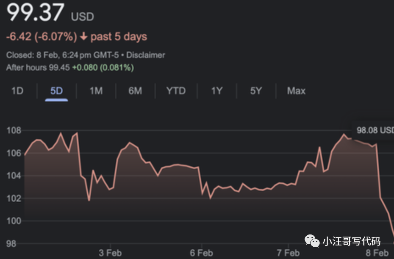Click the 3 Feb date marker
394x259 pixels.
coord(110,253)
